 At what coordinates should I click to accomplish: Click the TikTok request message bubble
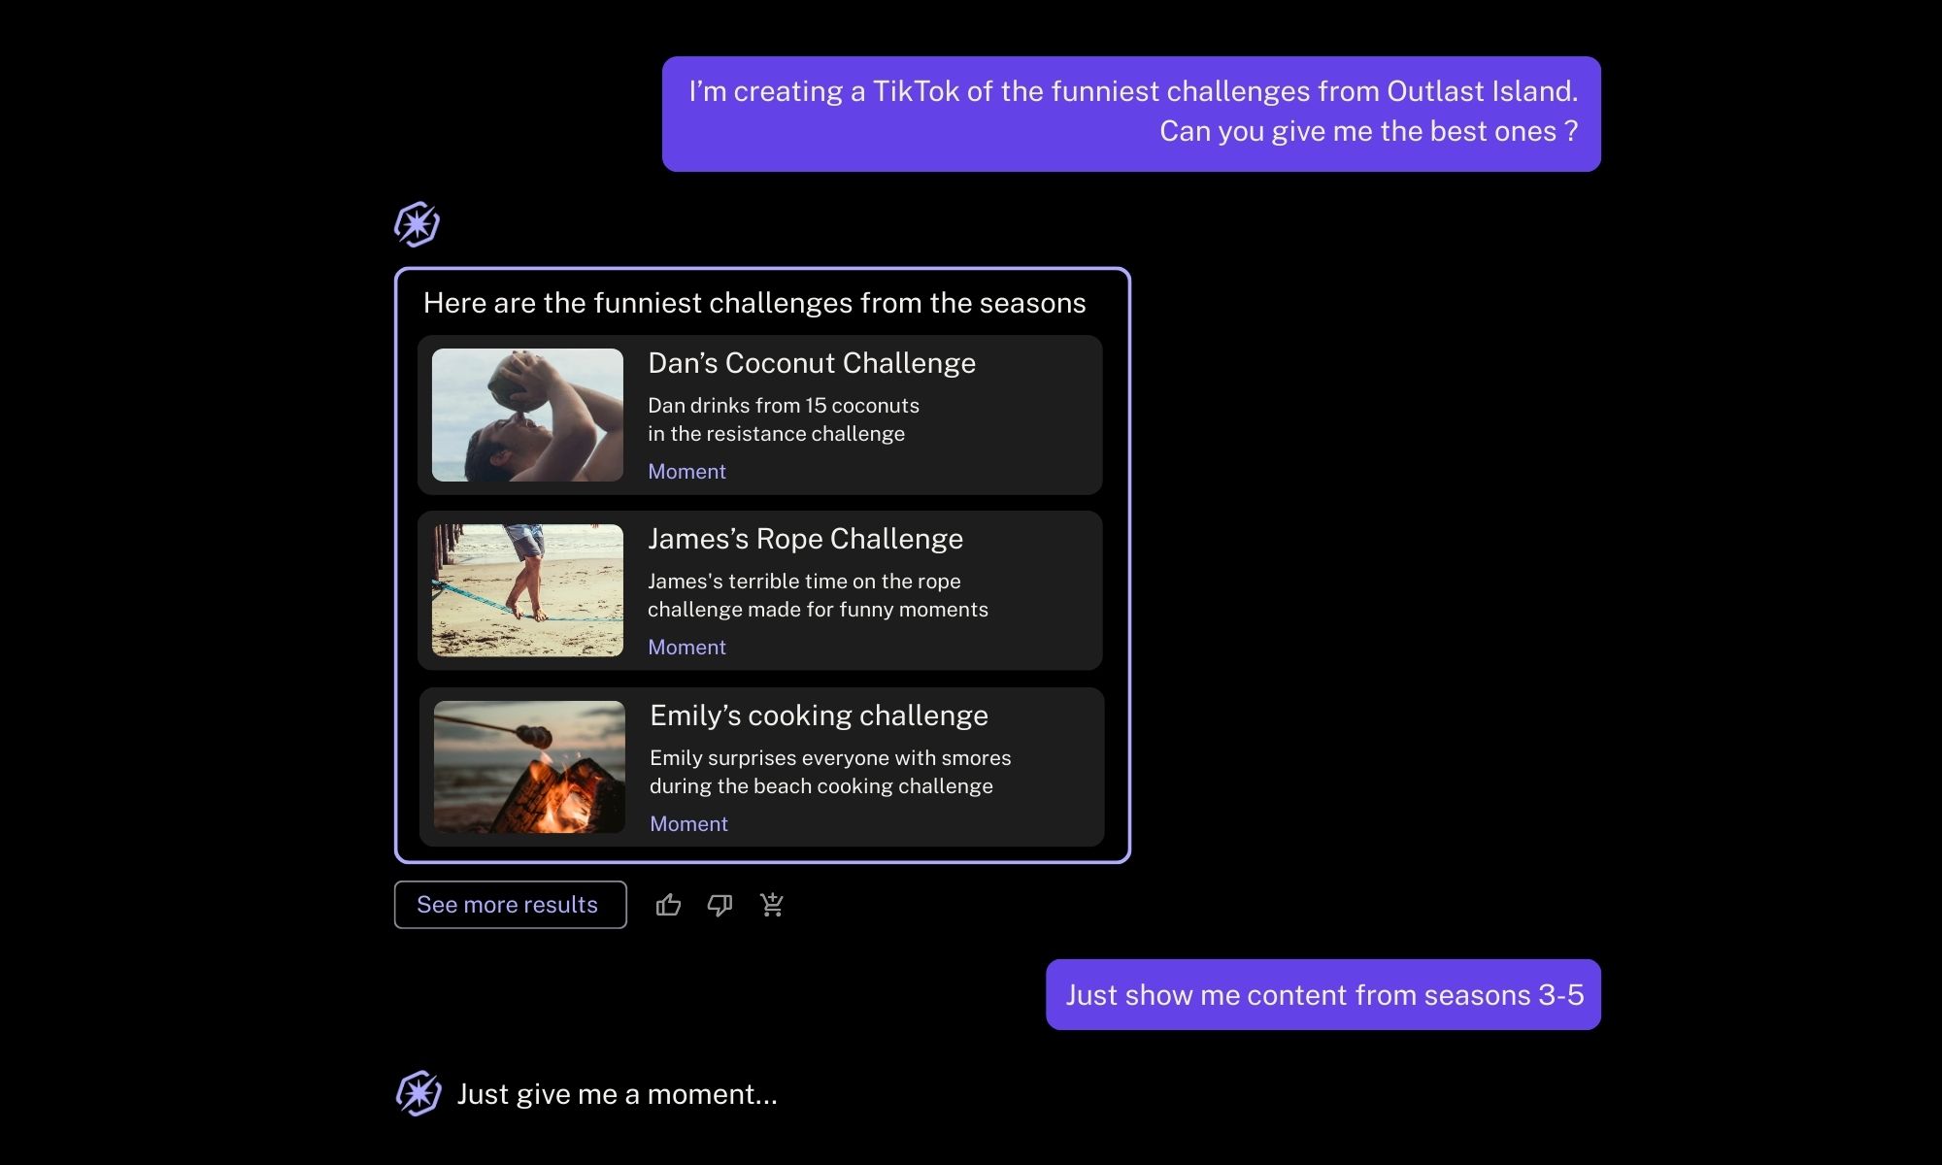[x=1131, y=114]
